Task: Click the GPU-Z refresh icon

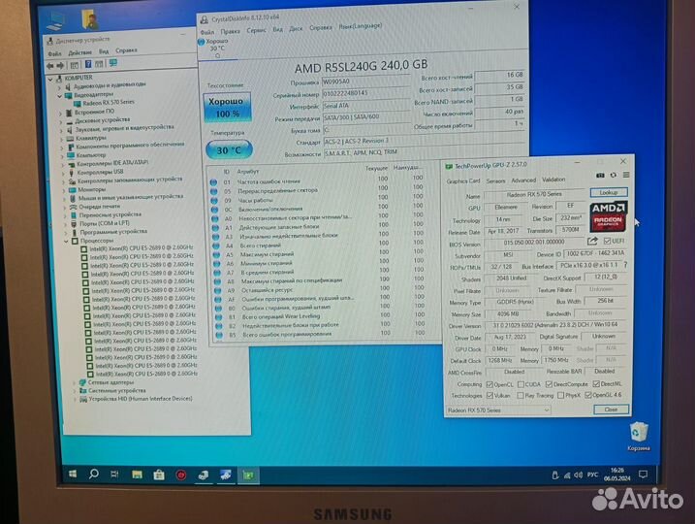Action: pos(613,176)
